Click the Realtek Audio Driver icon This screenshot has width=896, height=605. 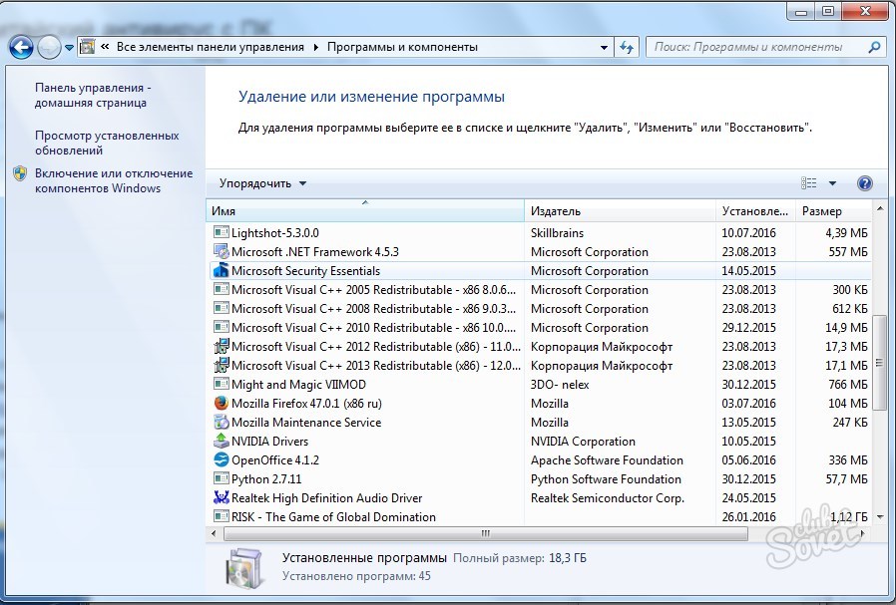coord(222,498)
